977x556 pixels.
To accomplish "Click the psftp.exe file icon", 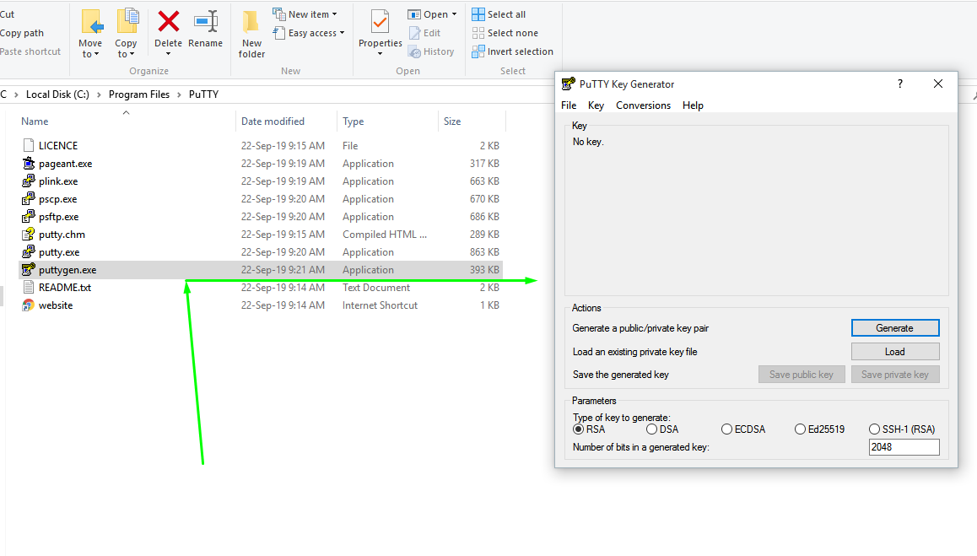I will coord(28,217).
